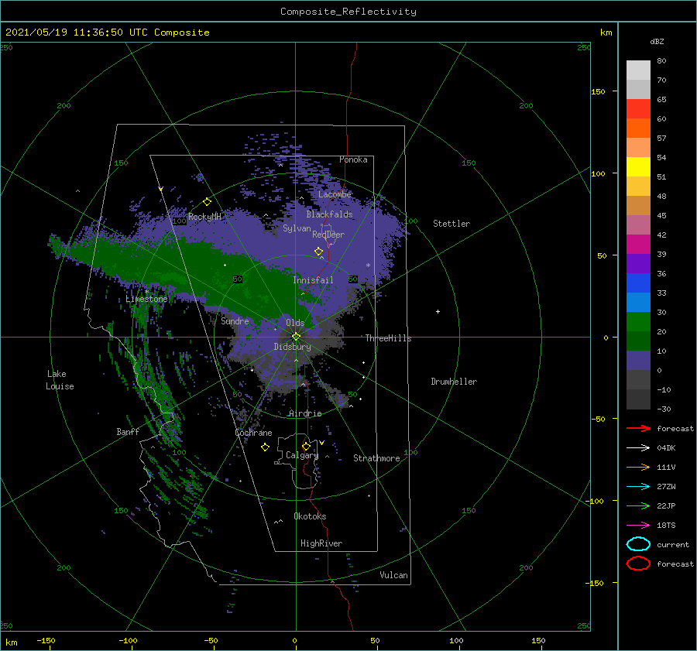Viewport: 697px width, 651px height.
Task: Select the orange 111V arrow legend icon
Action: (x=638, y=467)
